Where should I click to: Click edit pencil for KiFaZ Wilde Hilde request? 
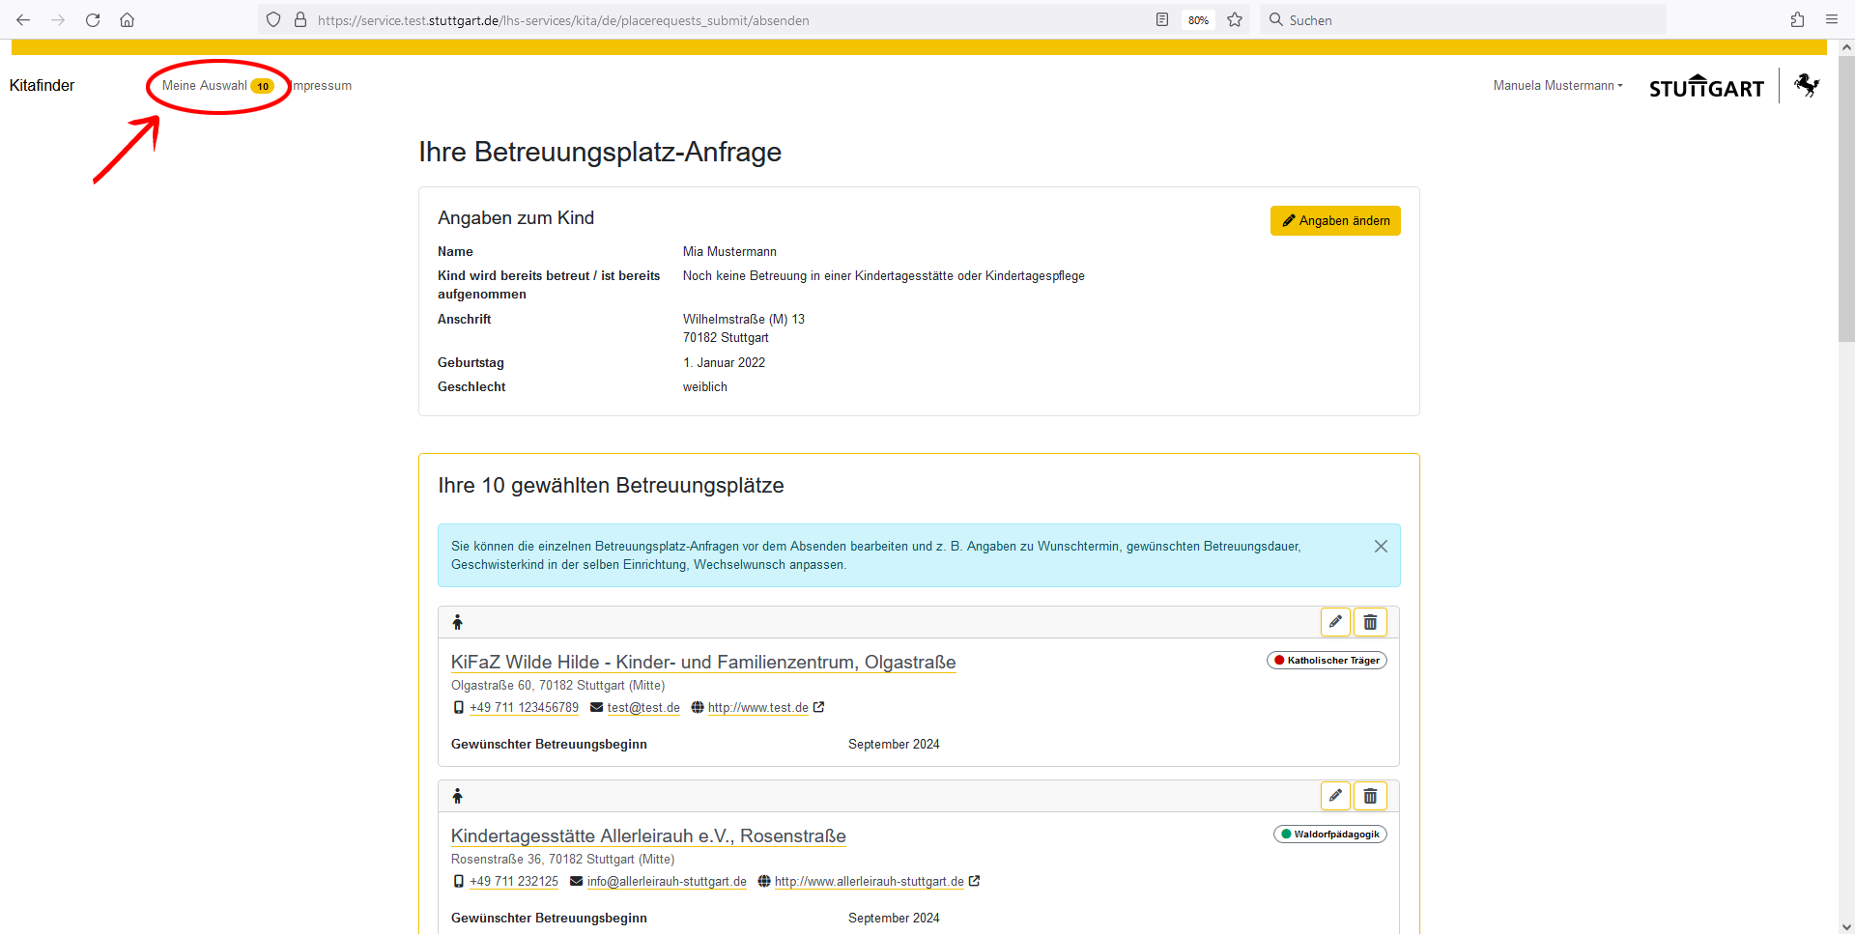(1335, 622)
